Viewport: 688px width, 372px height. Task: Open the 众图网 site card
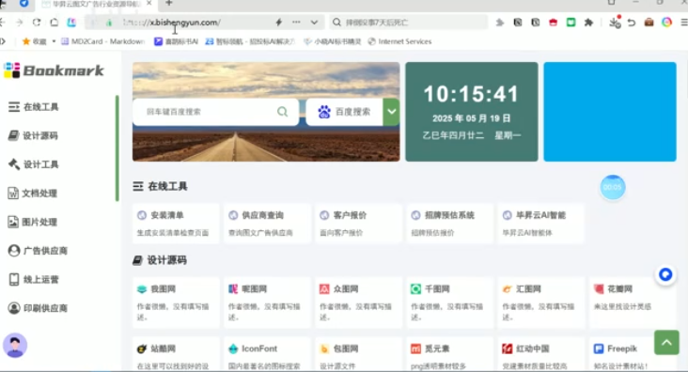click(x=358, y=302)
